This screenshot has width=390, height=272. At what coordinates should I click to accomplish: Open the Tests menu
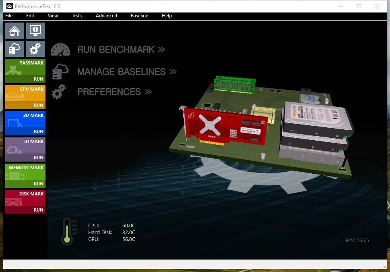click(76, 16)
